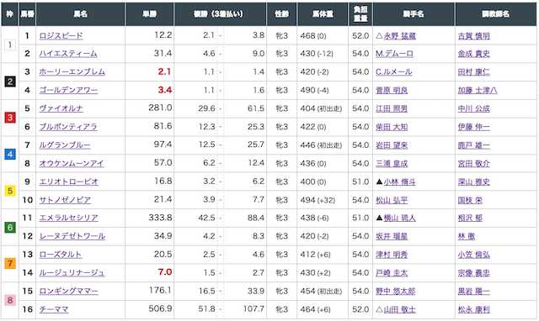Click the blue frame 4 badge

coord(9,155)
